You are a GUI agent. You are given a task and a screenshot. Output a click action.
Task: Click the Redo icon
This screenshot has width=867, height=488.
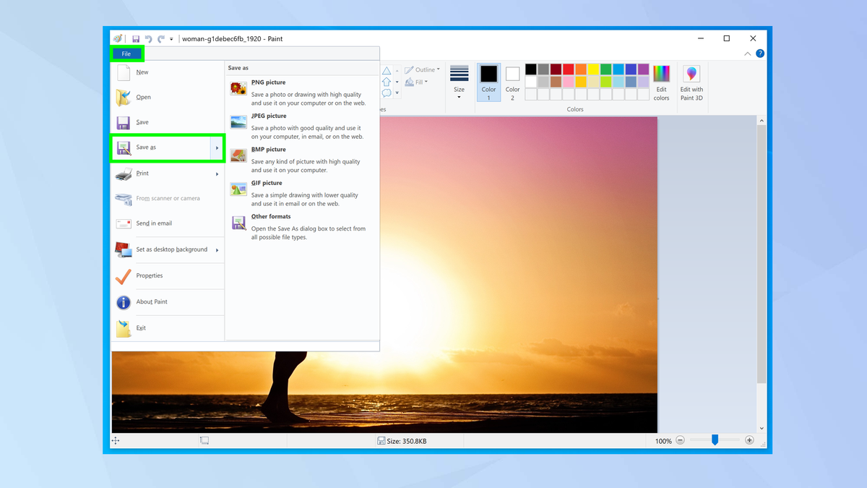[x=160, y=38]
